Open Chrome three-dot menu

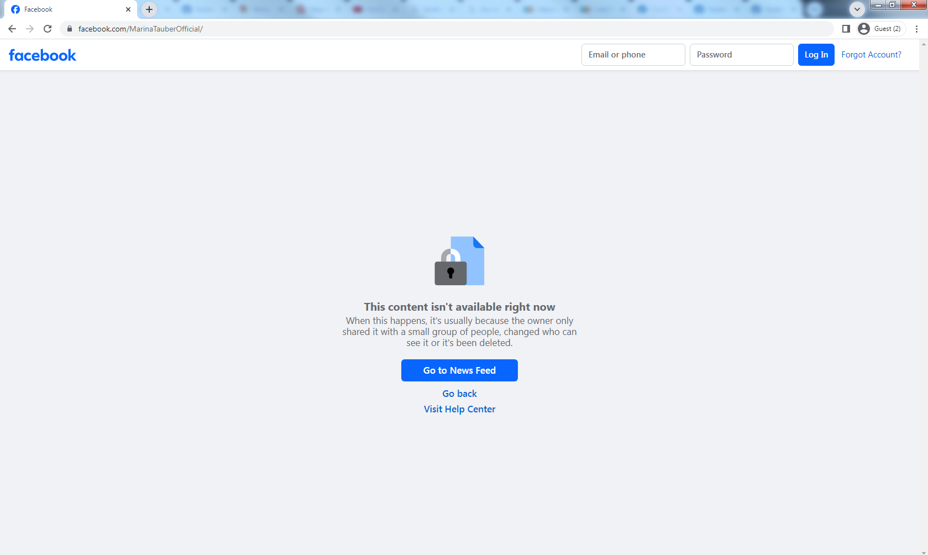[916, 29]
